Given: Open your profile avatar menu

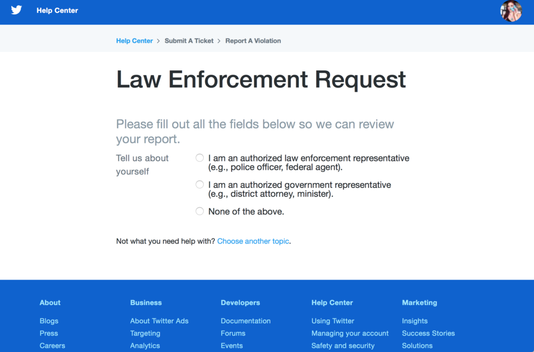Looking at the screenshot, I should [511, 11].
